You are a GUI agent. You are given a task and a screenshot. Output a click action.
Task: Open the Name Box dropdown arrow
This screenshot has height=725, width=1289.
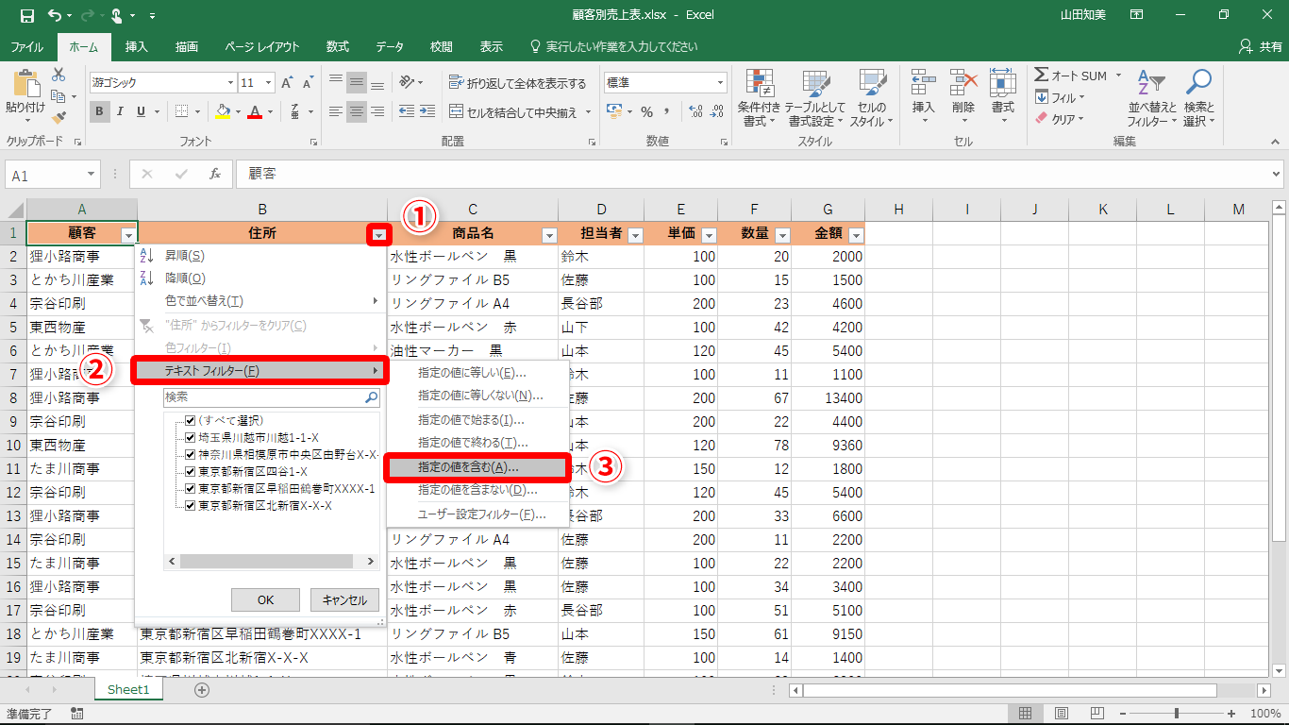coord(92,175)
